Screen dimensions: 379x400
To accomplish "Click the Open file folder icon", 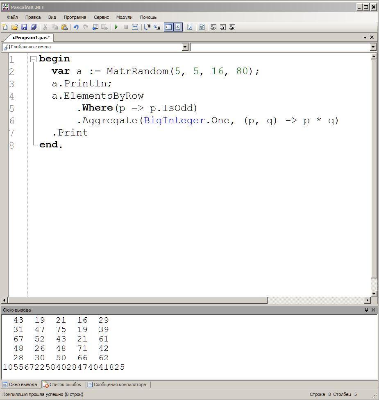I will (14, 27).
